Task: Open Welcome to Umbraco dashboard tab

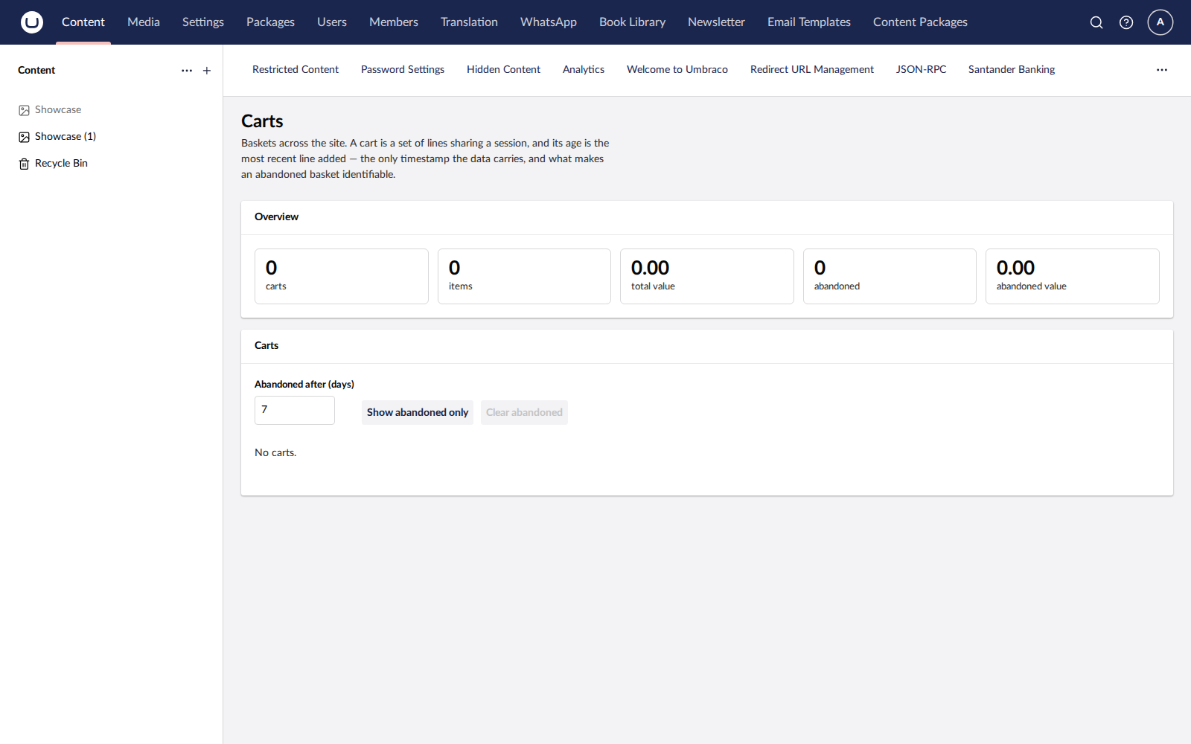Action: pos(677,70)
